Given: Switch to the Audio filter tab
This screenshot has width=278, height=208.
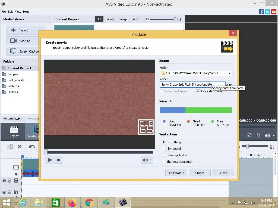Looking at the screenshot, I should [x=136, y=19].
